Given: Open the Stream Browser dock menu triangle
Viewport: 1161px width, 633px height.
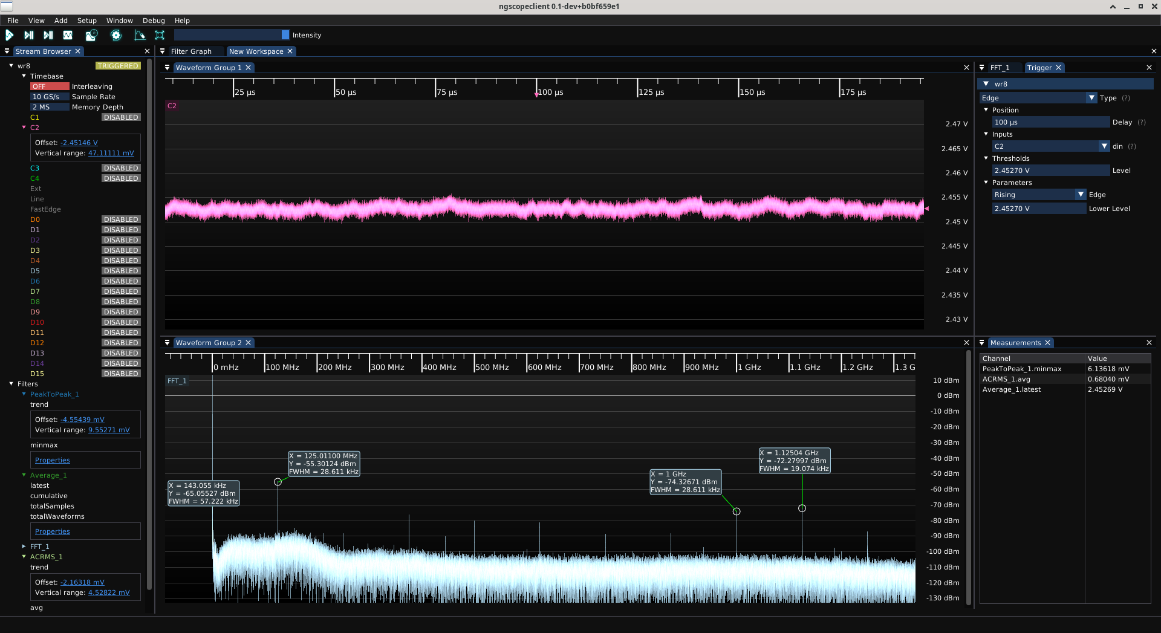Looking at the screenshot, I should tap(7, 51).
